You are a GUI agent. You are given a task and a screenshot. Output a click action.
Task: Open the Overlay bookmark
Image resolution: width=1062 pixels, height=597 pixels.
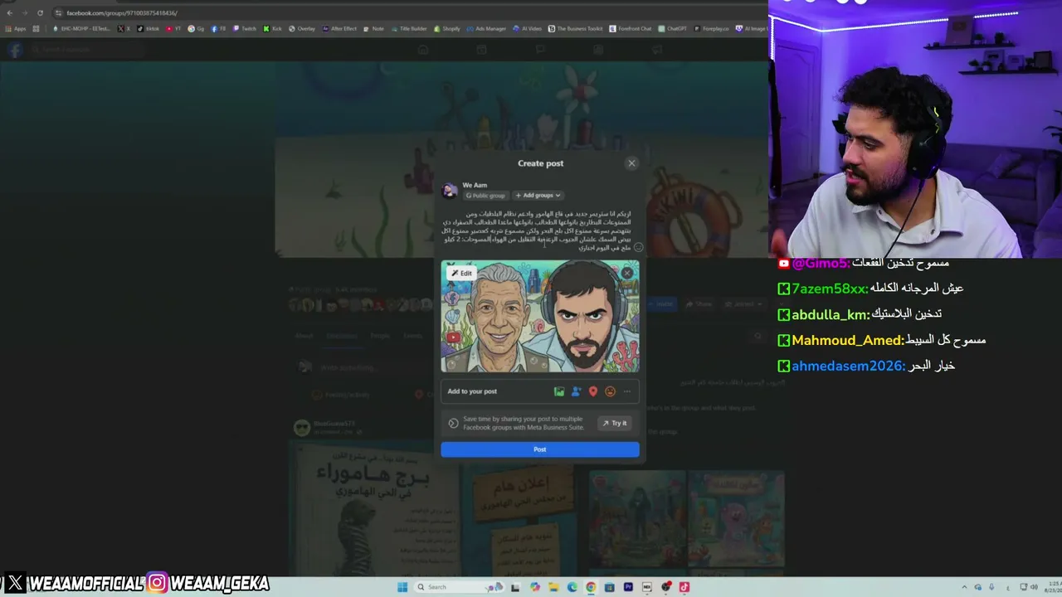pos(302,28)
